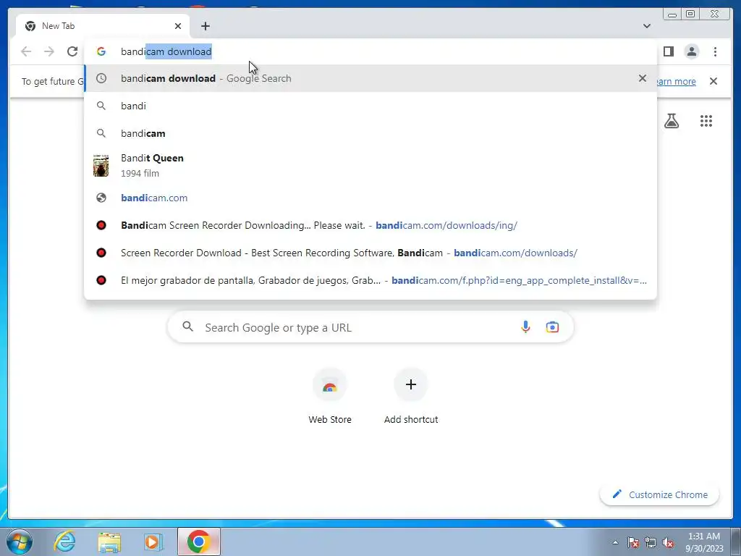
Task: Click the Chrome taskbar button
Action: click(x=199, y=542)
